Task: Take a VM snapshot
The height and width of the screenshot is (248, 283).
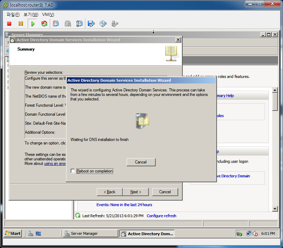Action: coord(56,24)
